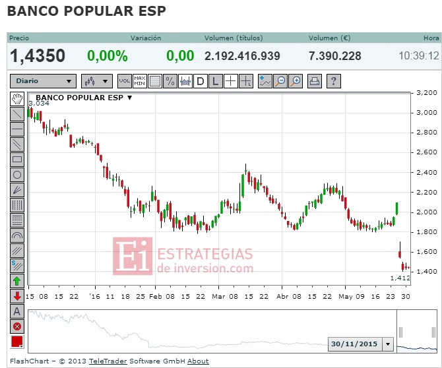Toggle the MAX MIN markers
The image size is (442, 368).
tap(140, 81)
